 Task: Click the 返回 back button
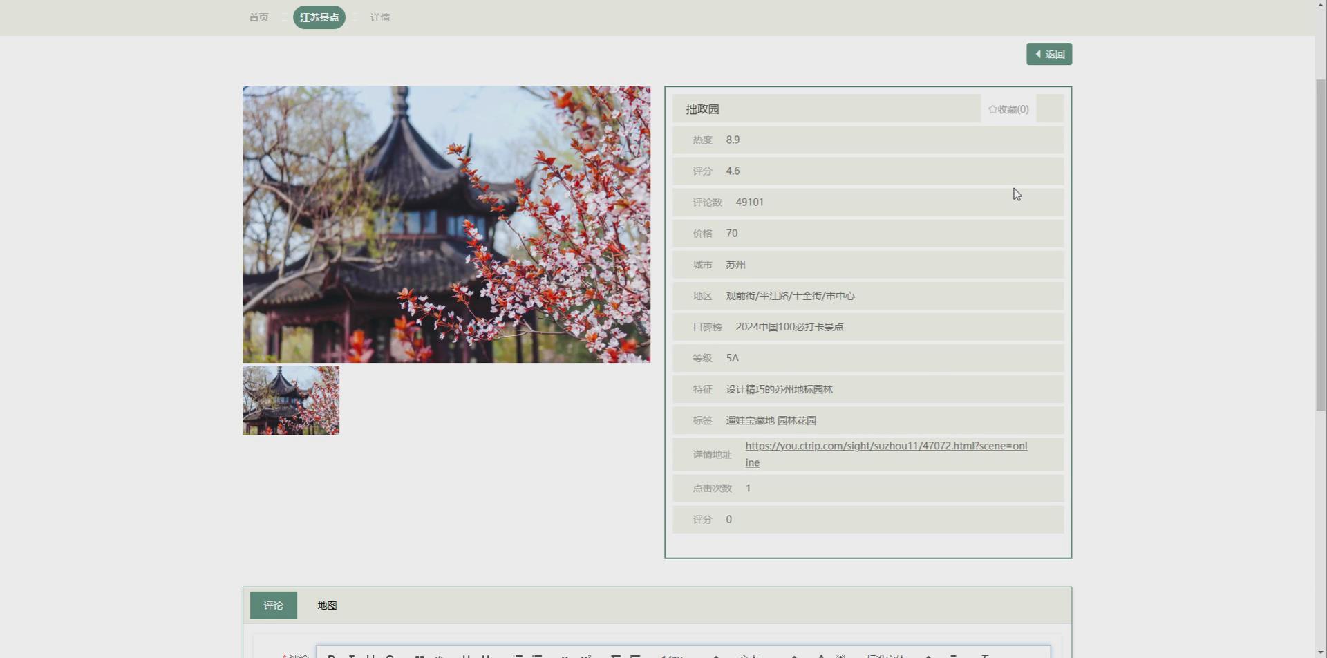pyautogui.click(x=1048, y=54)
